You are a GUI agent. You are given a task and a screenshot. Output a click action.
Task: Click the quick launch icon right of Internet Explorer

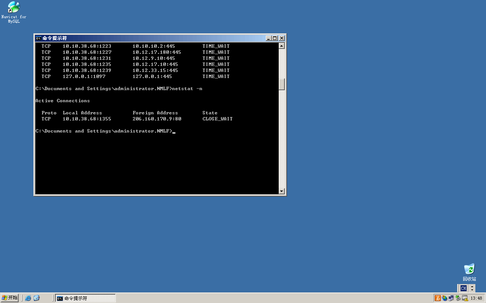coord(36,298)
